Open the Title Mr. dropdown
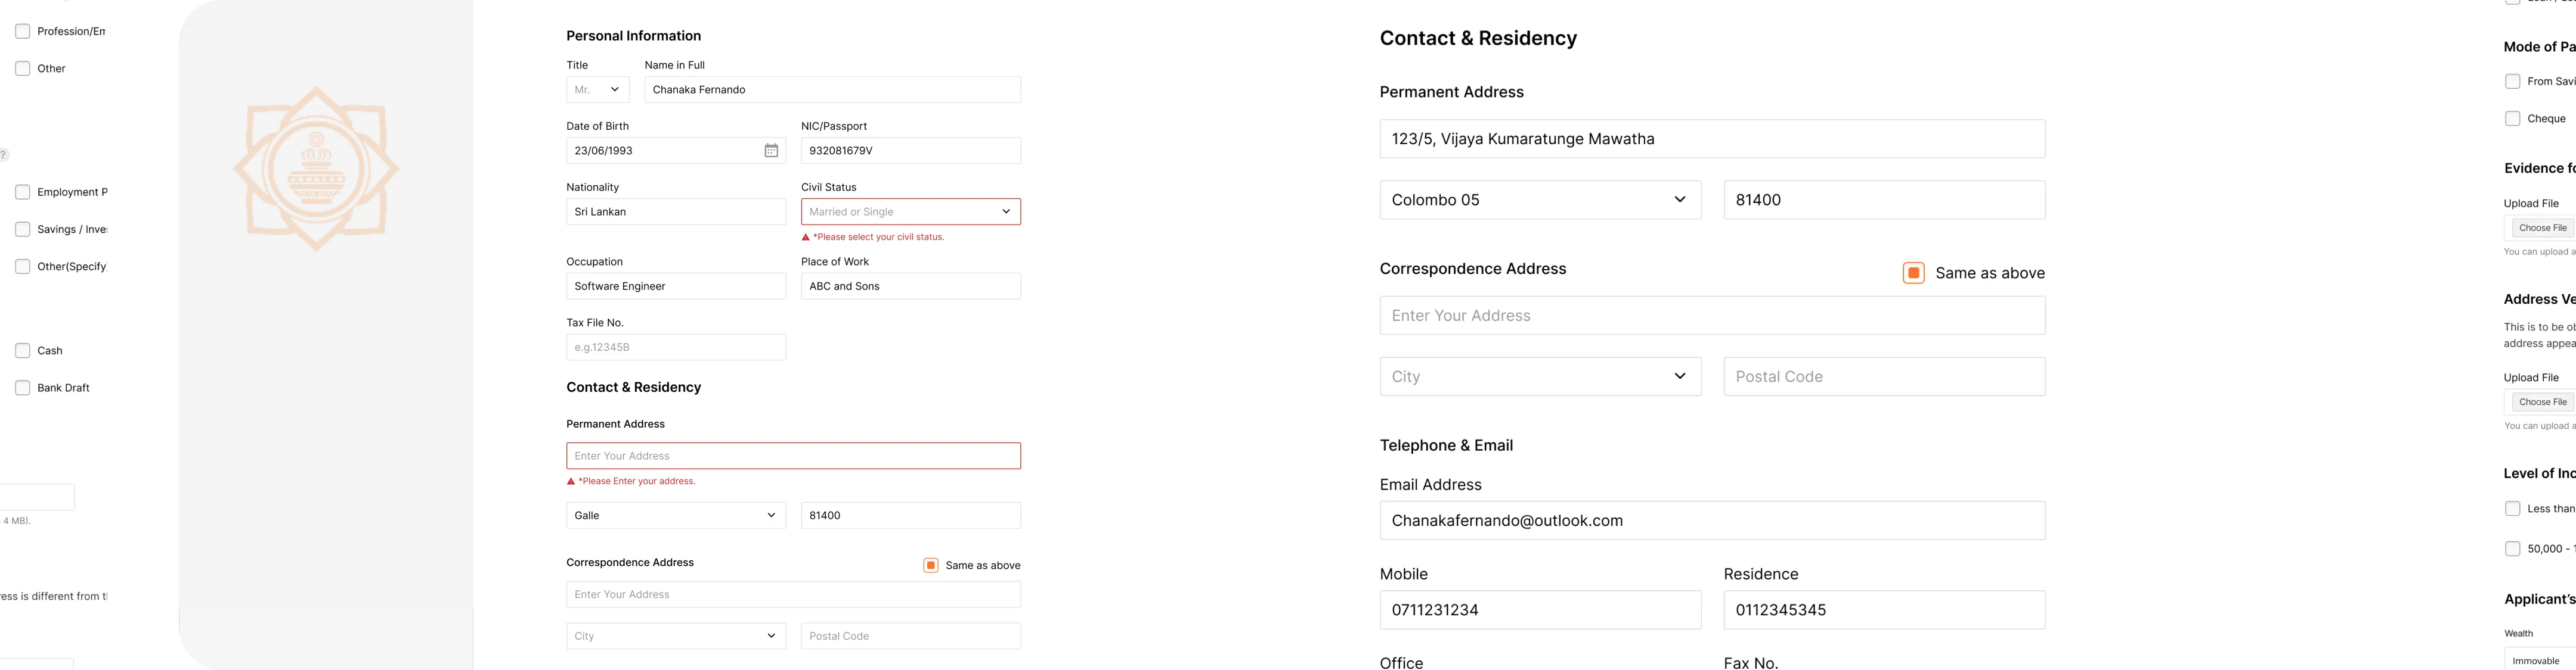 [598, 90]
